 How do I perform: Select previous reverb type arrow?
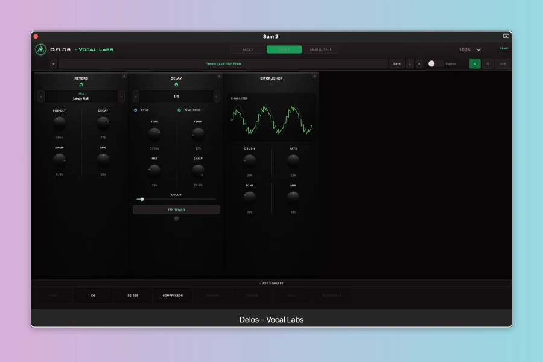click(41, 97)
